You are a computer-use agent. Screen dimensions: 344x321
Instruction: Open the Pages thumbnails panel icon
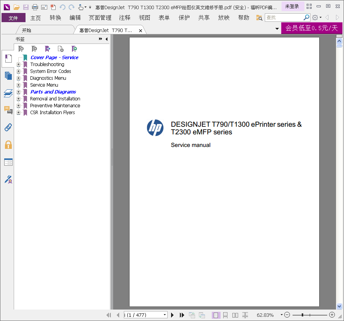click(x=8, y=76)
